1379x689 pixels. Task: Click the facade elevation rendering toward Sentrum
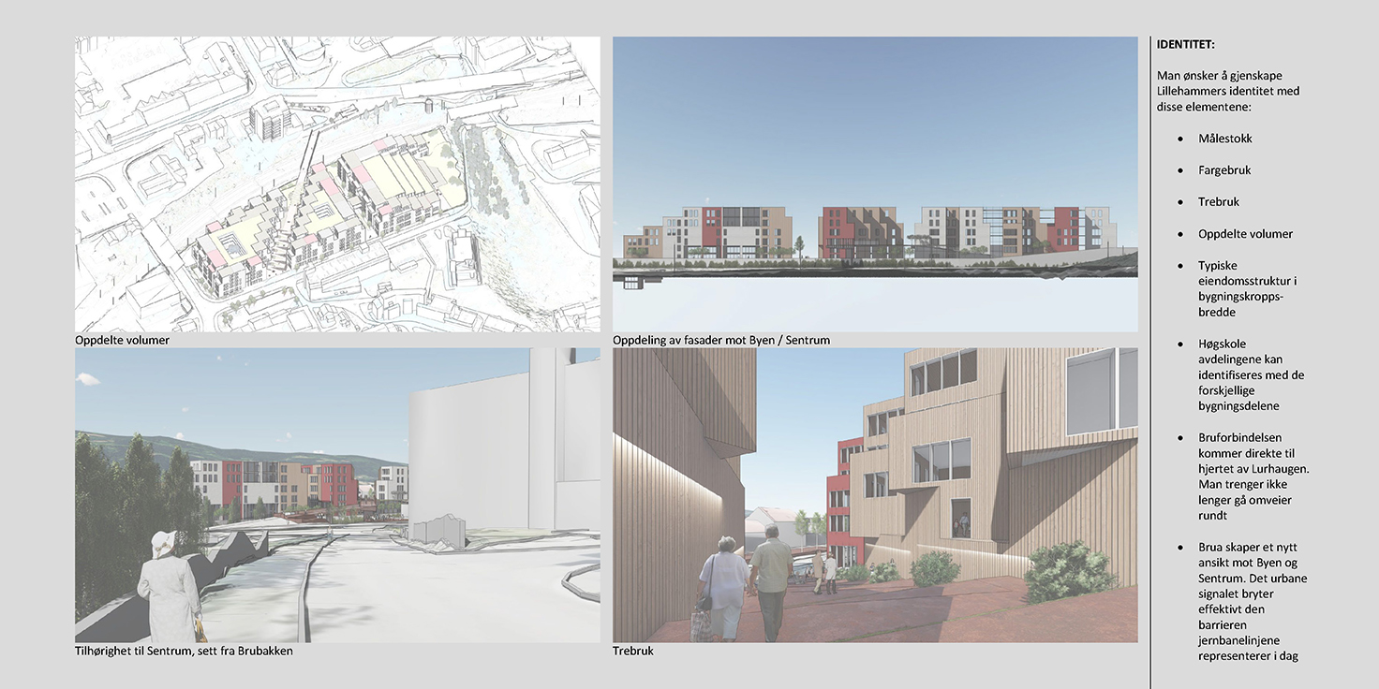[875, 183]
